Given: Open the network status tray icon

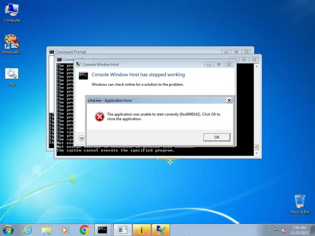Looking at the screenshot, I should [x=277, y=230].
